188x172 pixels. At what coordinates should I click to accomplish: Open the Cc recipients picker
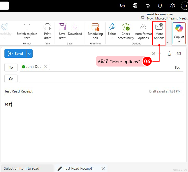(x=11, y=79)
